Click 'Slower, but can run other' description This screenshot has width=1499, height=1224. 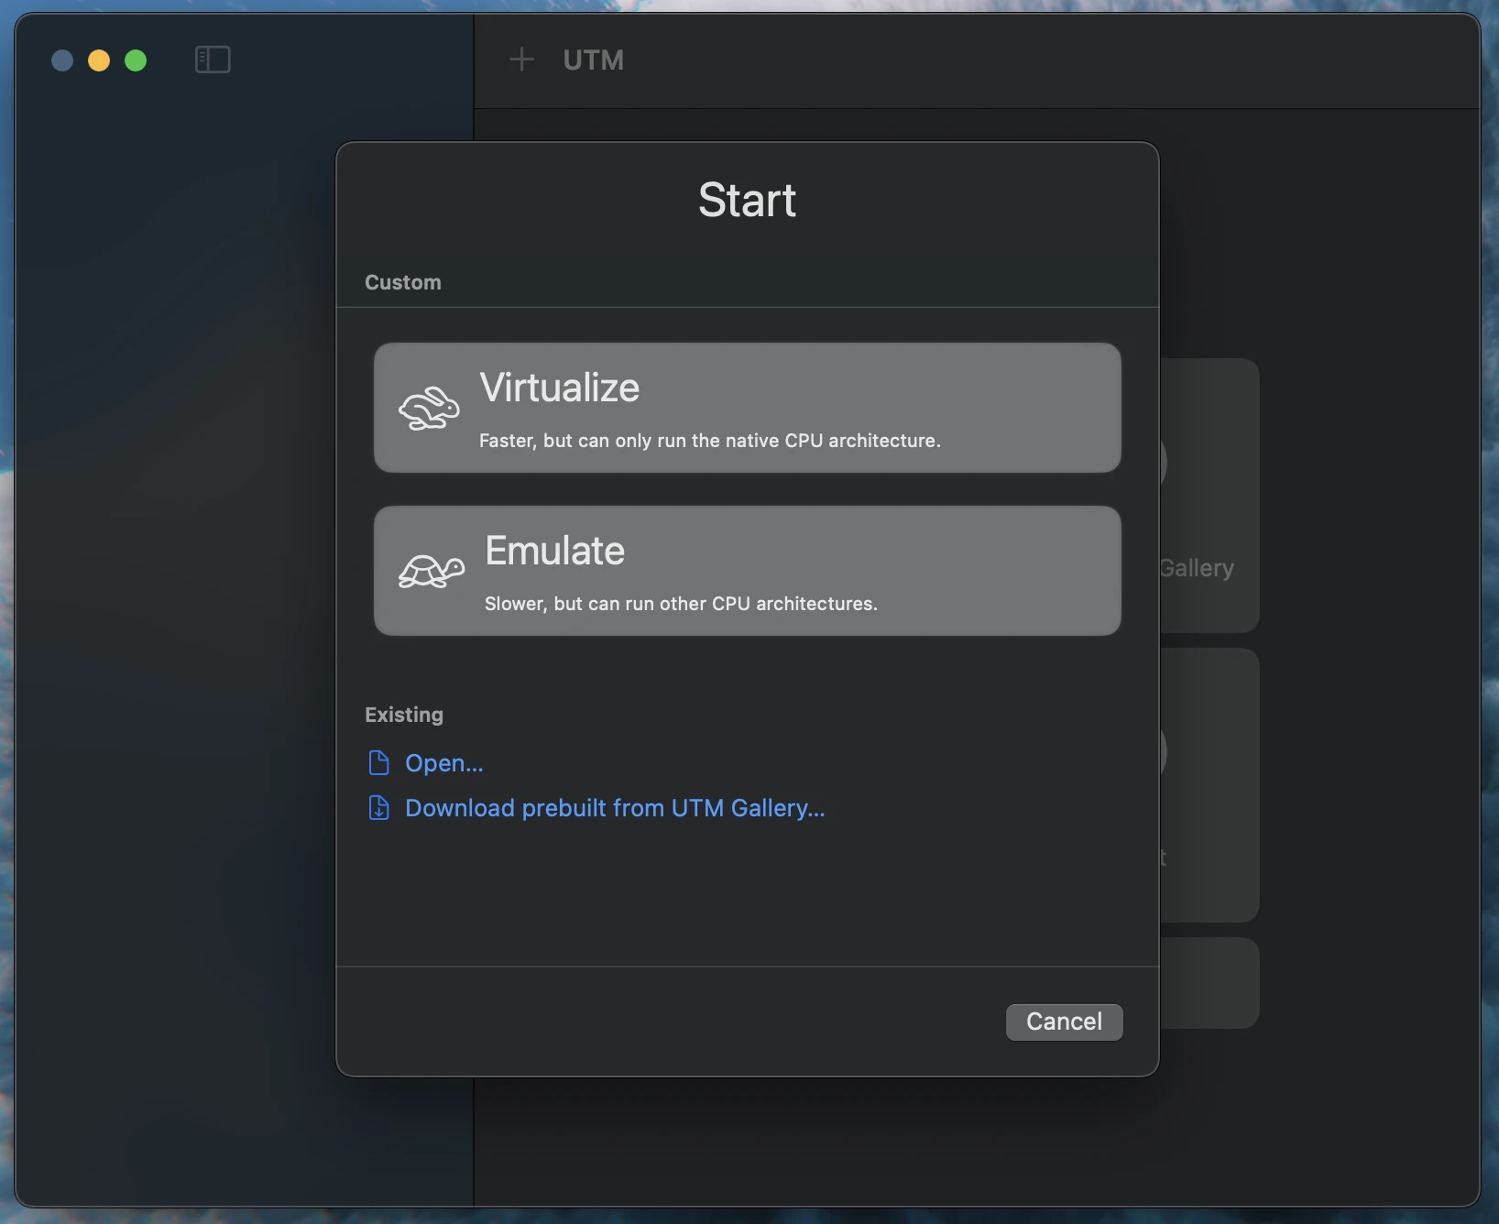[681, 604]
